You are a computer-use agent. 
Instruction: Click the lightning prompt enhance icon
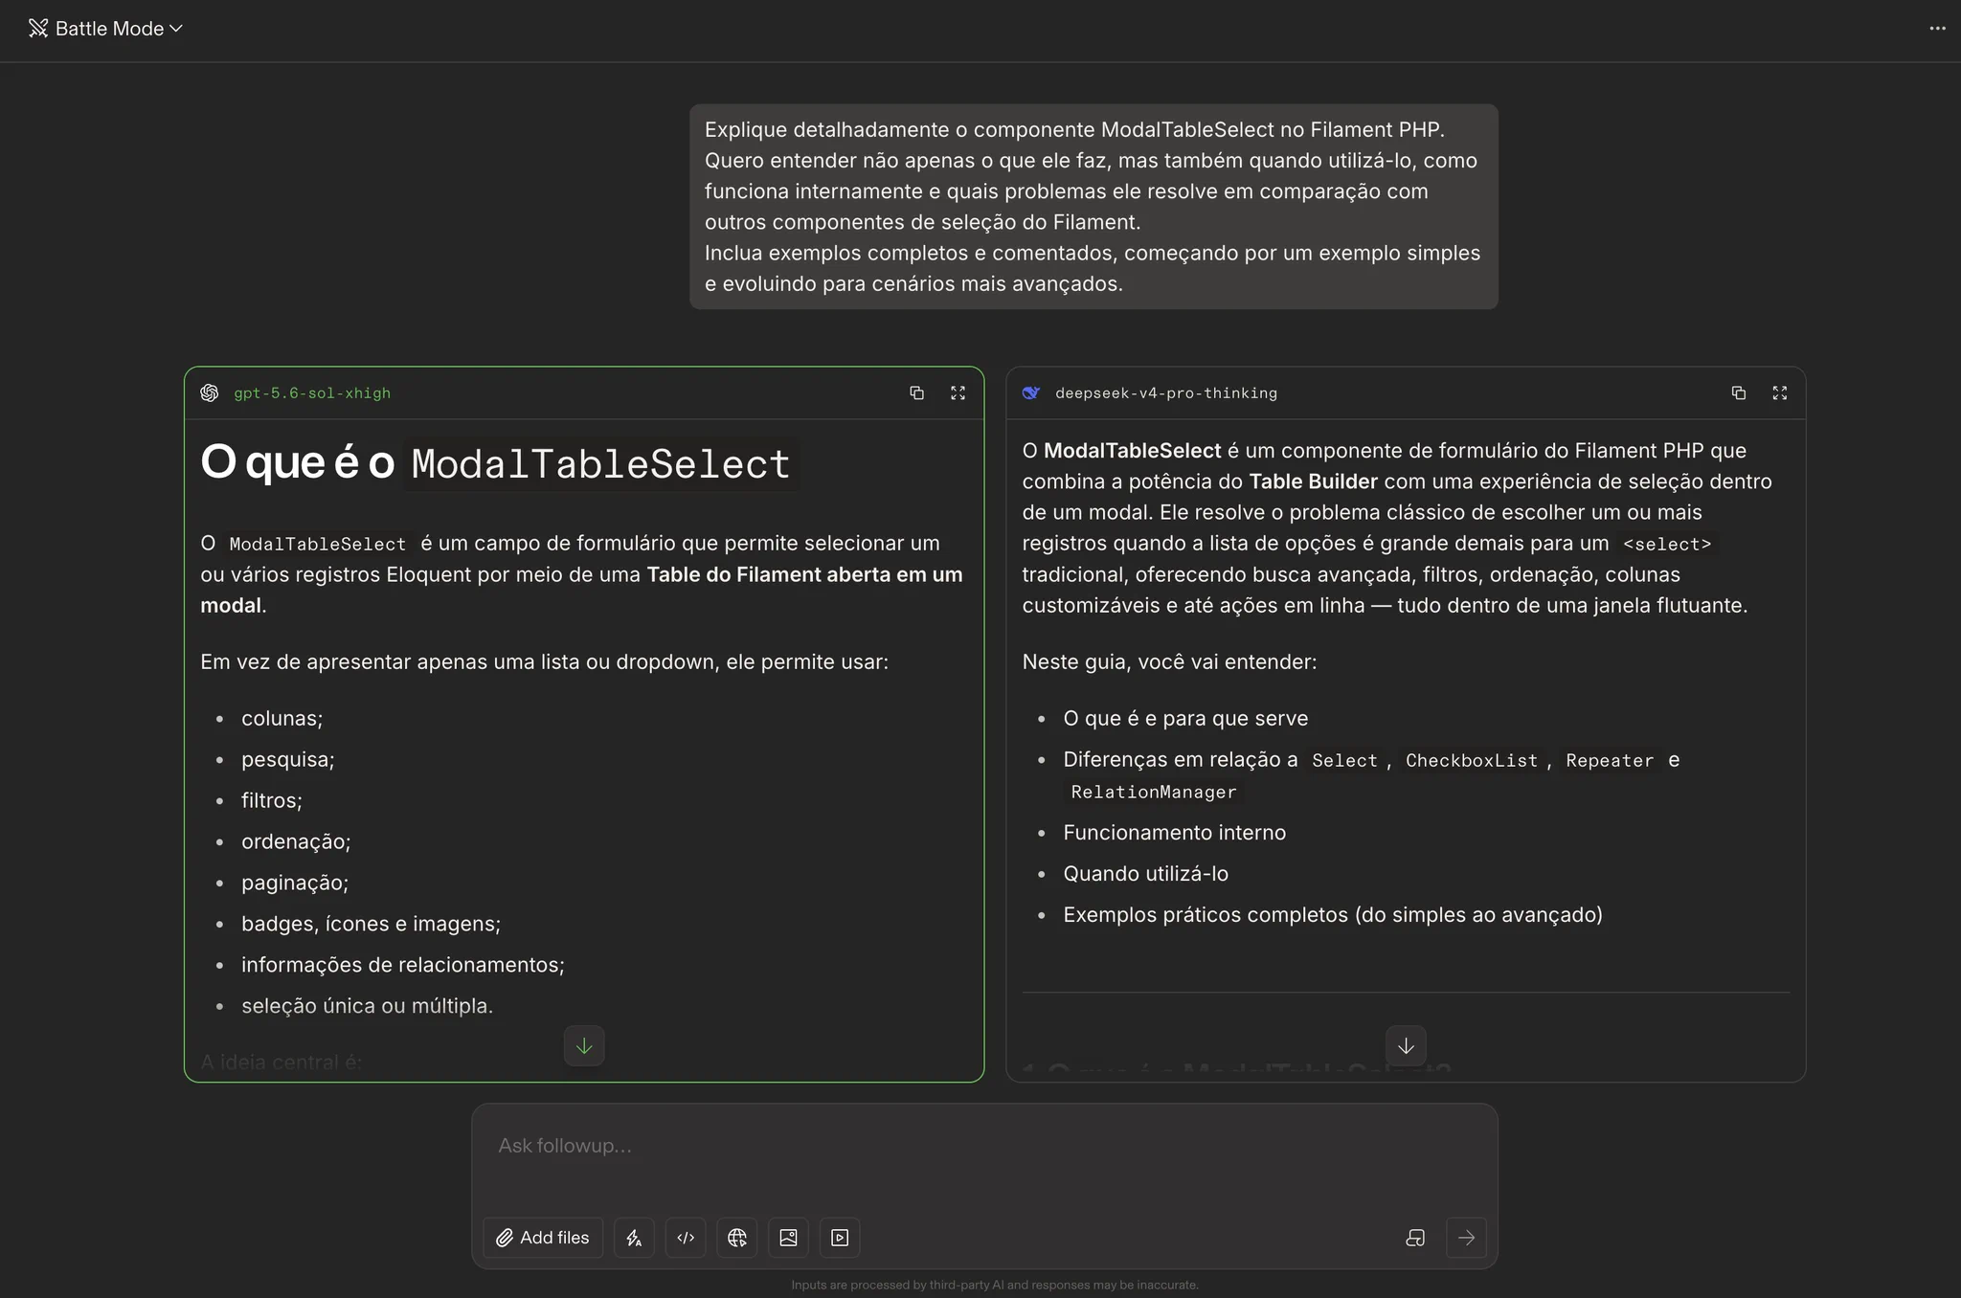[x=634, y=1238]
